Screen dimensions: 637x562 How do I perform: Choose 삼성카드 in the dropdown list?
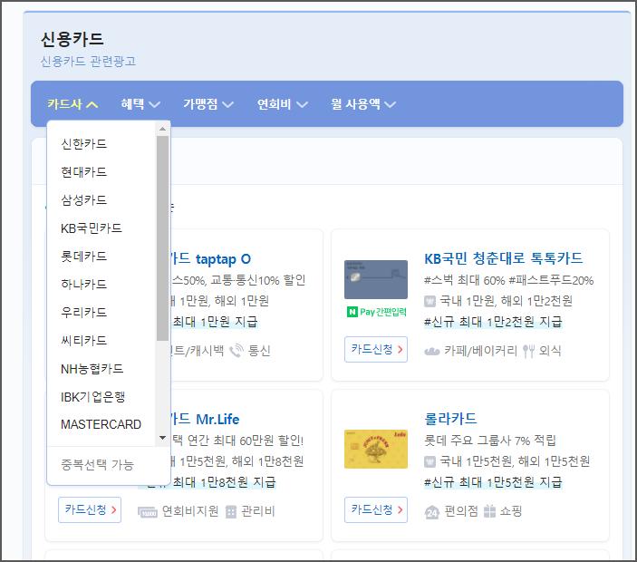coord(83,200)
